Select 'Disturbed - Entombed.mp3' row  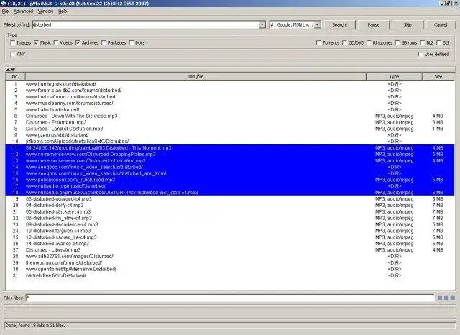(x=230, y=122)
